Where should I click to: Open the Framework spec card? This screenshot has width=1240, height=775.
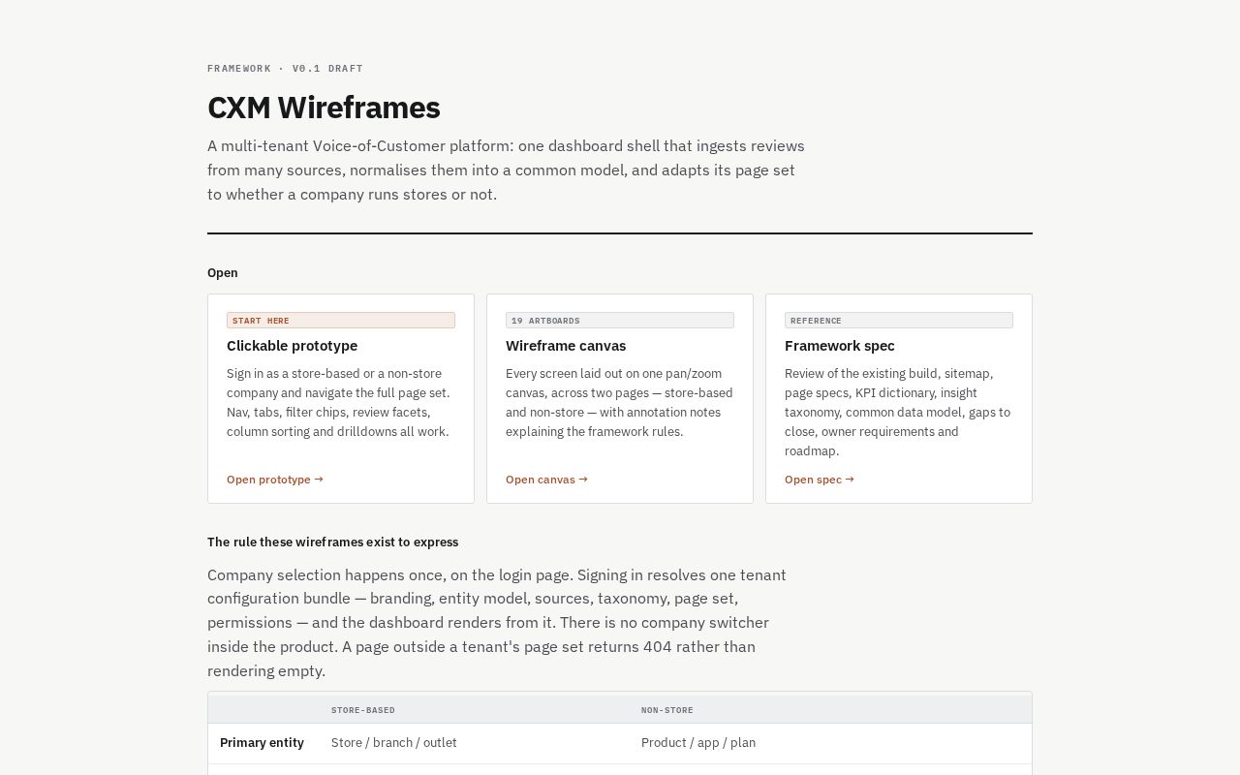[x=899, y=398]
